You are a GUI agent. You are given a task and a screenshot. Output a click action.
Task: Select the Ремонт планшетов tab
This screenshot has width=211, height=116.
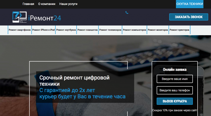coord(88,30)
